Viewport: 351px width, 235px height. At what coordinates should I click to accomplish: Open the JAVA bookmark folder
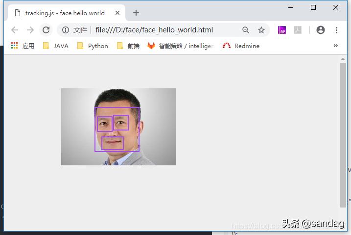[x=55, y=46]
